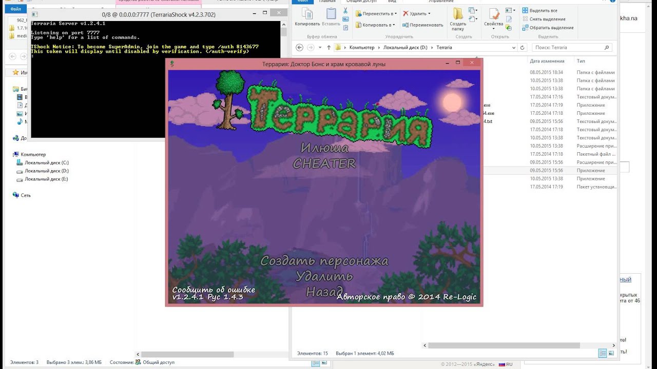Click the Снять выделение icon
This screenshot has height=369, width=657.
[525, 19]
